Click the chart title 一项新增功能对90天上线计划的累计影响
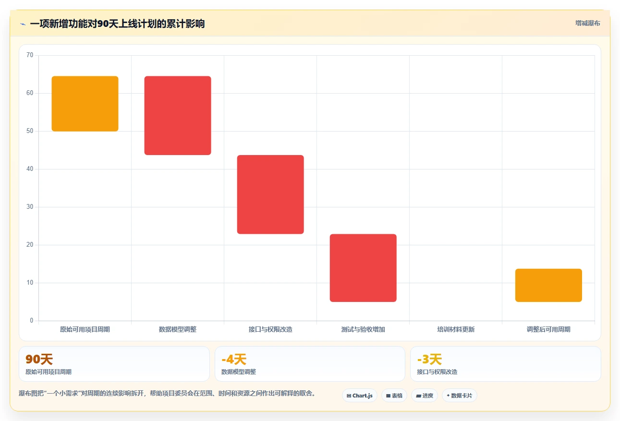620x421 pixels. pos(117,24)
